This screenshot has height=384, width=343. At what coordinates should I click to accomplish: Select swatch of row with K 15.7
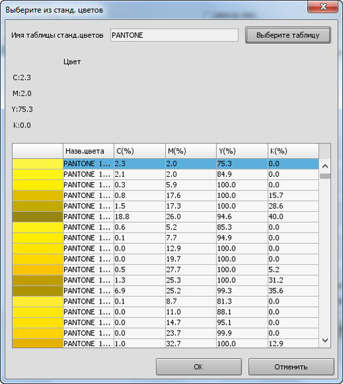point(38,195)
